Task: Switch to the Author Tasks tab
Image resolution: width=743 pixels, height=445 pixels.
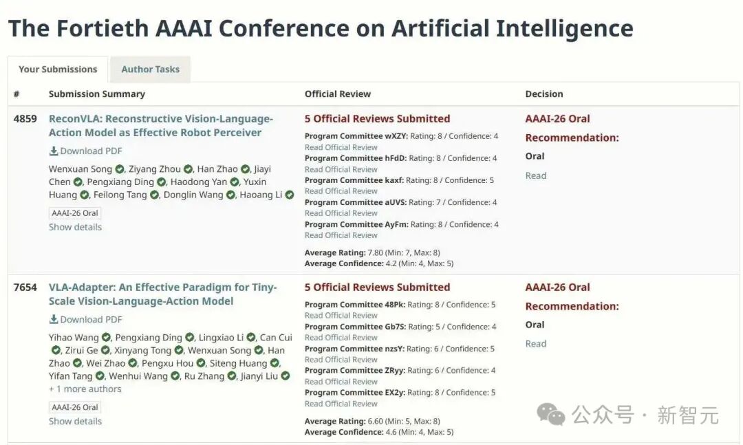Action: [x=150, y=69]
